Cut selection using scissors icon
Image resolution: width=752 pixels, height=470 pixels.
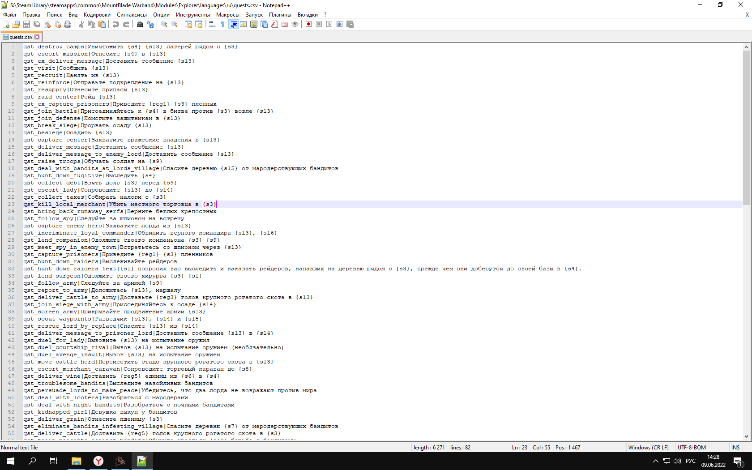81,24
